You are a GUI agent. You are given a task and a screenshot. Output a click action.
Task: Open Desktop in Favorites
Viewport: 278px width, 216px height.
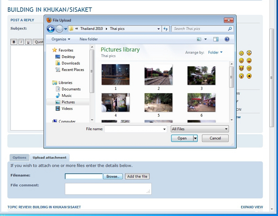pyautogui.click(x=68, y=57)
